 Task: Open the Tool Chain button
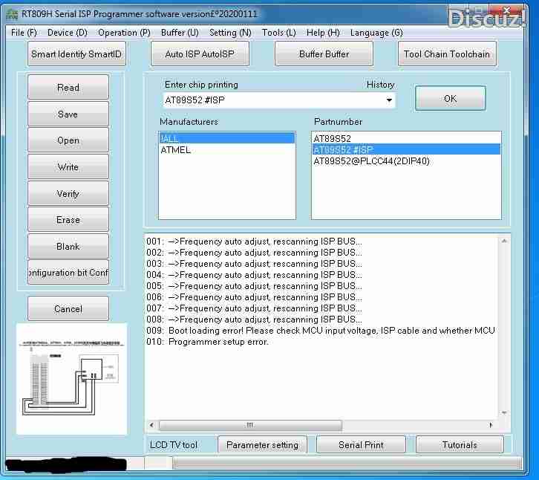pos(446,54)
